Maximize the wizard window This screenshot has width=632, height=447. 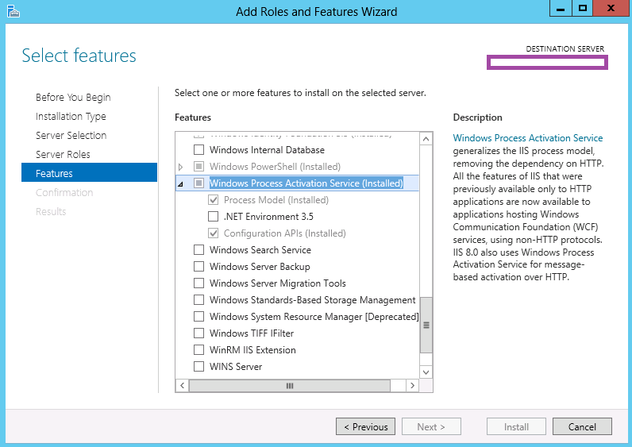pyautogui.click(x=583, y=9)
